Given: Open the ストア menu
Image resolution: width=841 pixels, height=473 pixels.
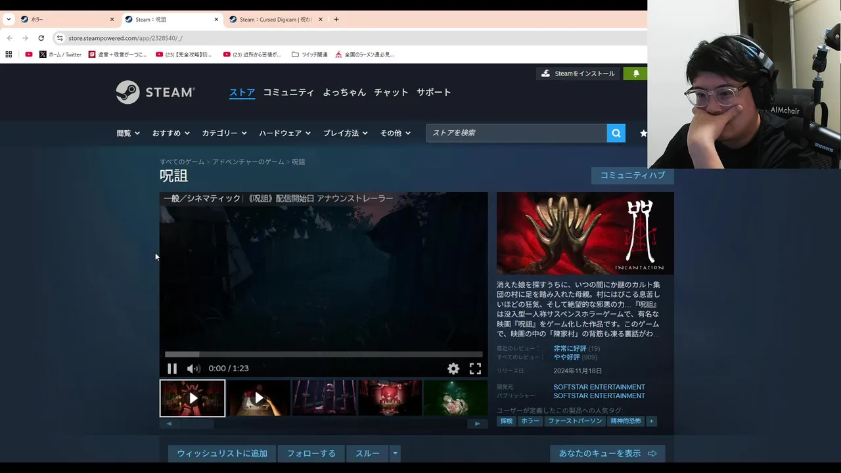Looking at the screenshot, I should click(242, 93).
